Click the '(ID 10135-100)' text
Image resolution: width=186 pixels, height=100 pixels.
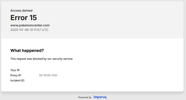[x=48, y=75]
